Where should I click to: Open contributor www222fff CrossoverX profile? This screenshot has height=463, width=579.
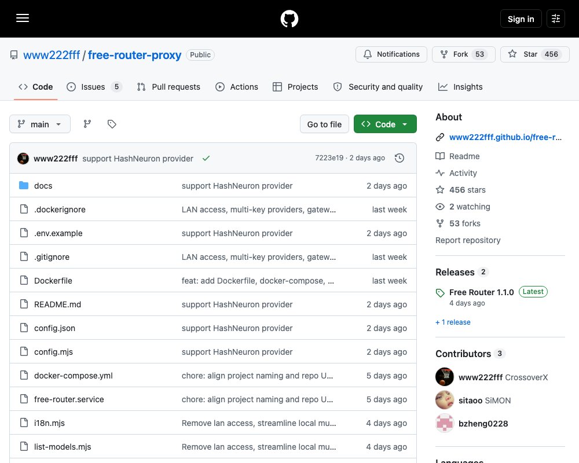[503, 377]
